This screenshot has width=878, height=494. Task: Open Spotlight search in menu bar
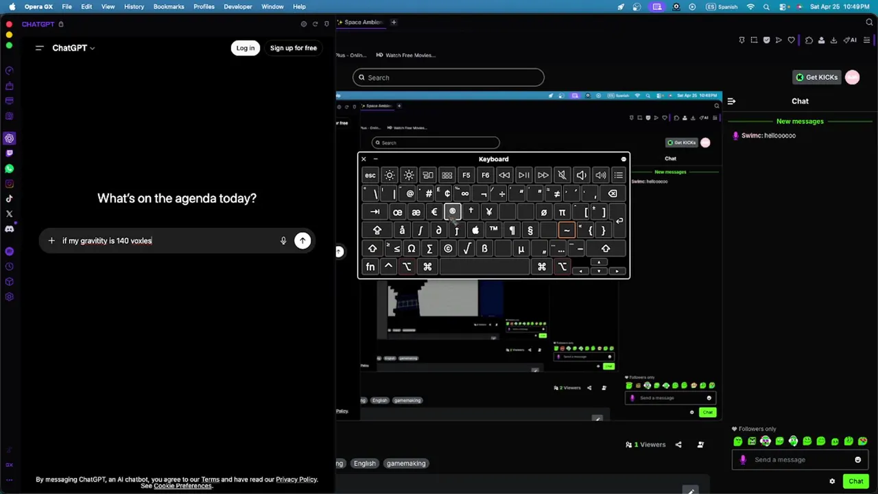coord(766,7)
